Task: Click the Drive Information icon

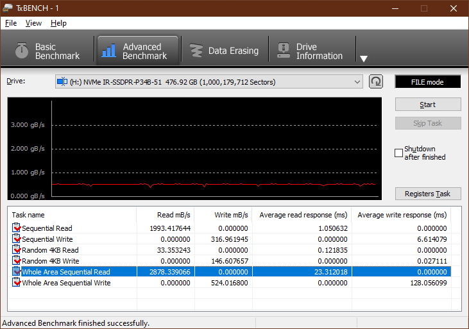Action: pos(283,50)
